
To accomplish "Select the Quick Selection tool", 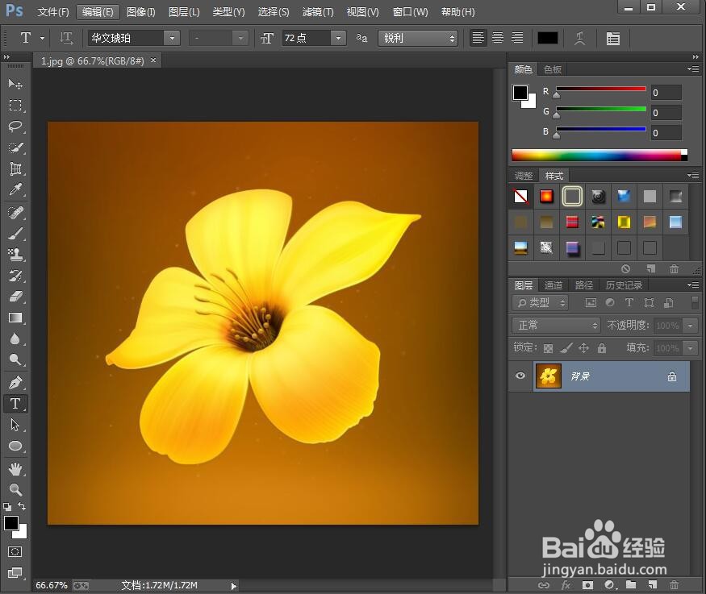I will (x=15, y=147).
